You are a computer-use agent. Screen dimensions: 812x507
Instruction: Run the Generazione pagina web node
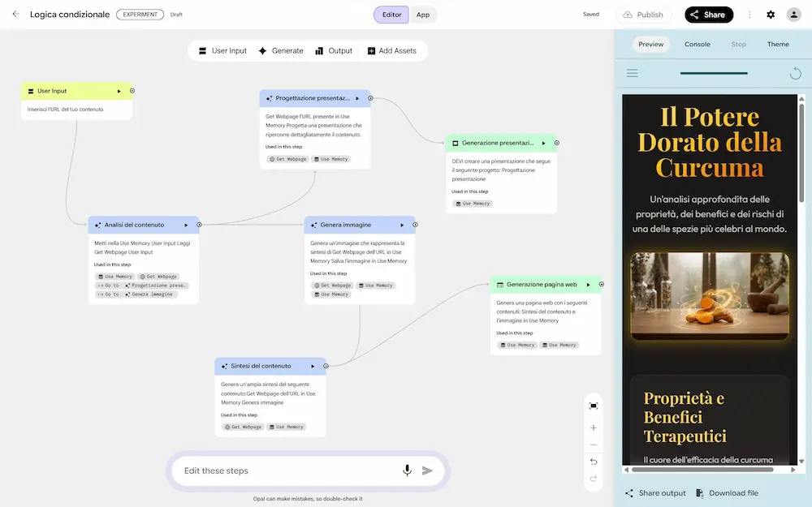point(588,285)
